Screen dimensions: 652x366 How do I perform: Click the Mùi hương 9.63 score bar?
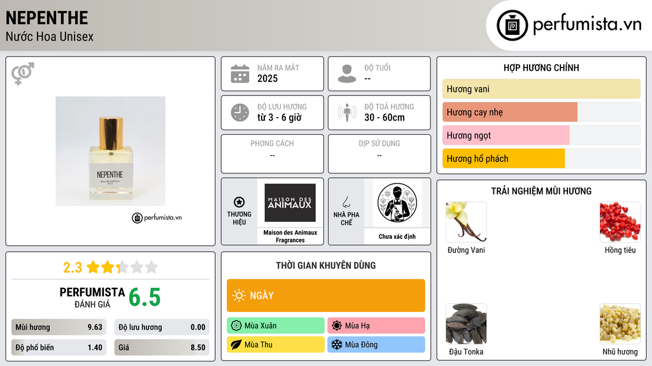coord(59,327)
